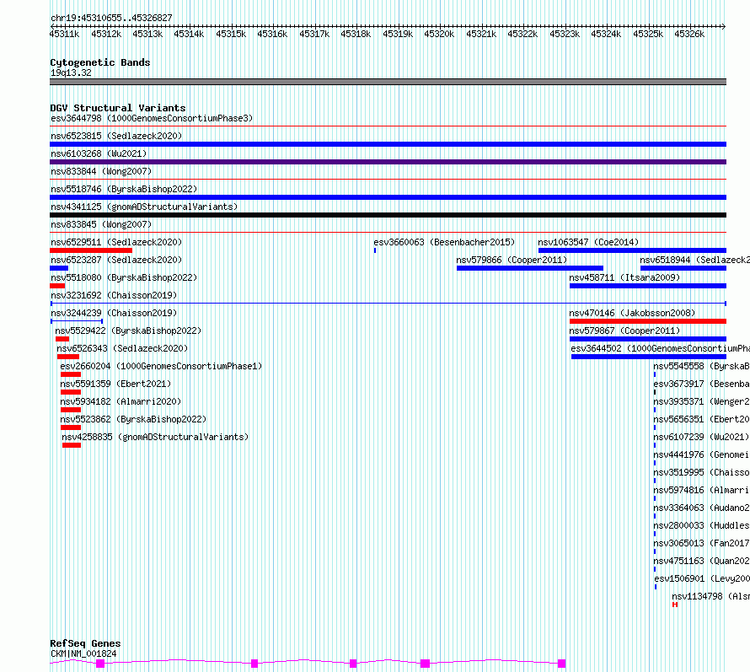Select the red nsv6529511 Sedlazeck2020 bar
The width and height of the screenshot is (750, 672).
pos(91,250)
